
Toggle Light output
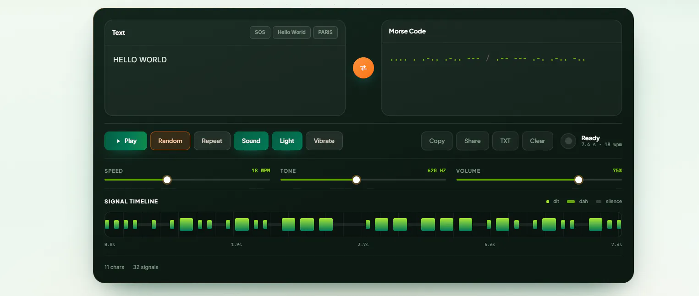[287, 141]
